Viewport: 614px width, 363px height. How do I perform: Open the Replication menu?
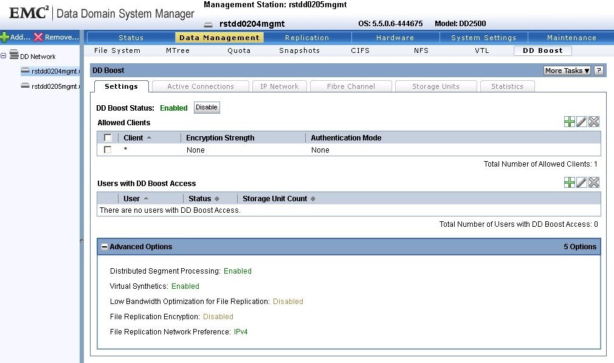[x=306, y=37]
